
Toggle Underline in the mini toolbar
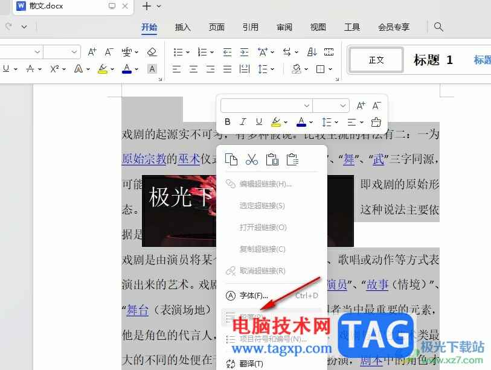click(x=258, y=121)
